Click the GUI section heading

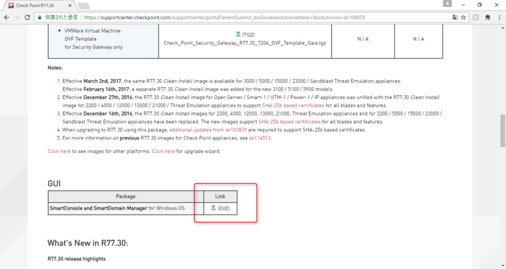pos(54,183)
